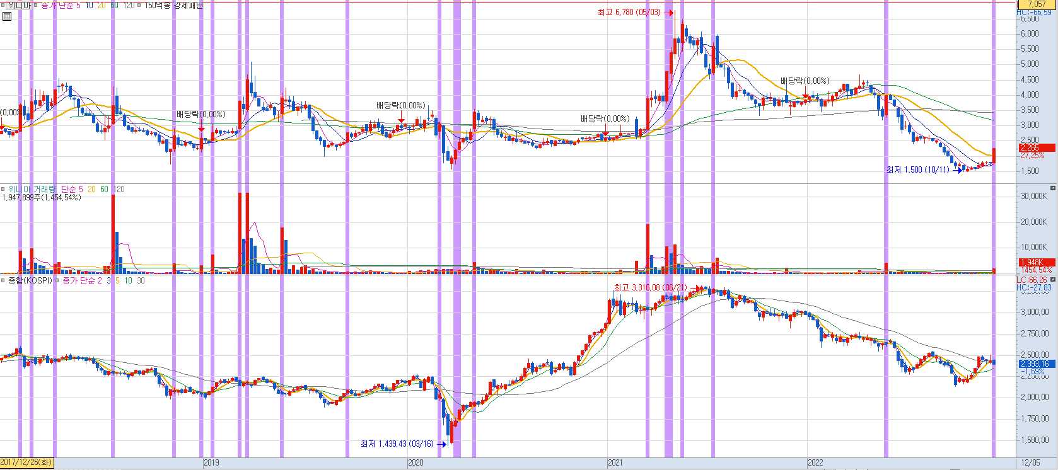Image resolution: width=1058 pixels, height=470 pixels.
Task: Click the LC:66.26 indicator label
Action: (1033, 280)
